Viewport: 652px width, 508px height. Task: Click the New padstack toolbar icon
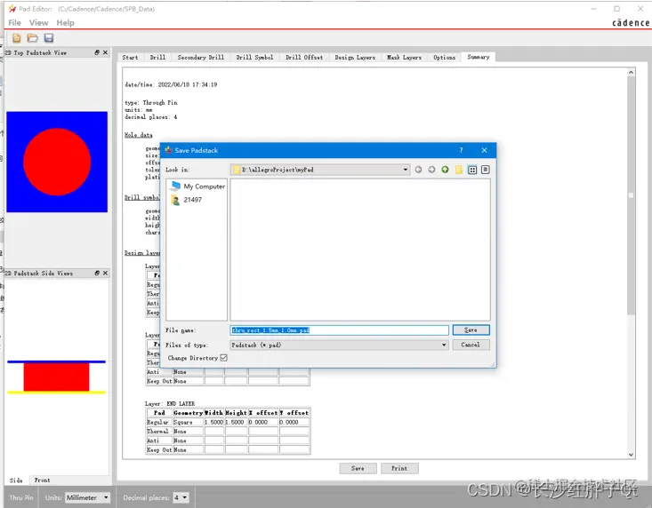17,38
